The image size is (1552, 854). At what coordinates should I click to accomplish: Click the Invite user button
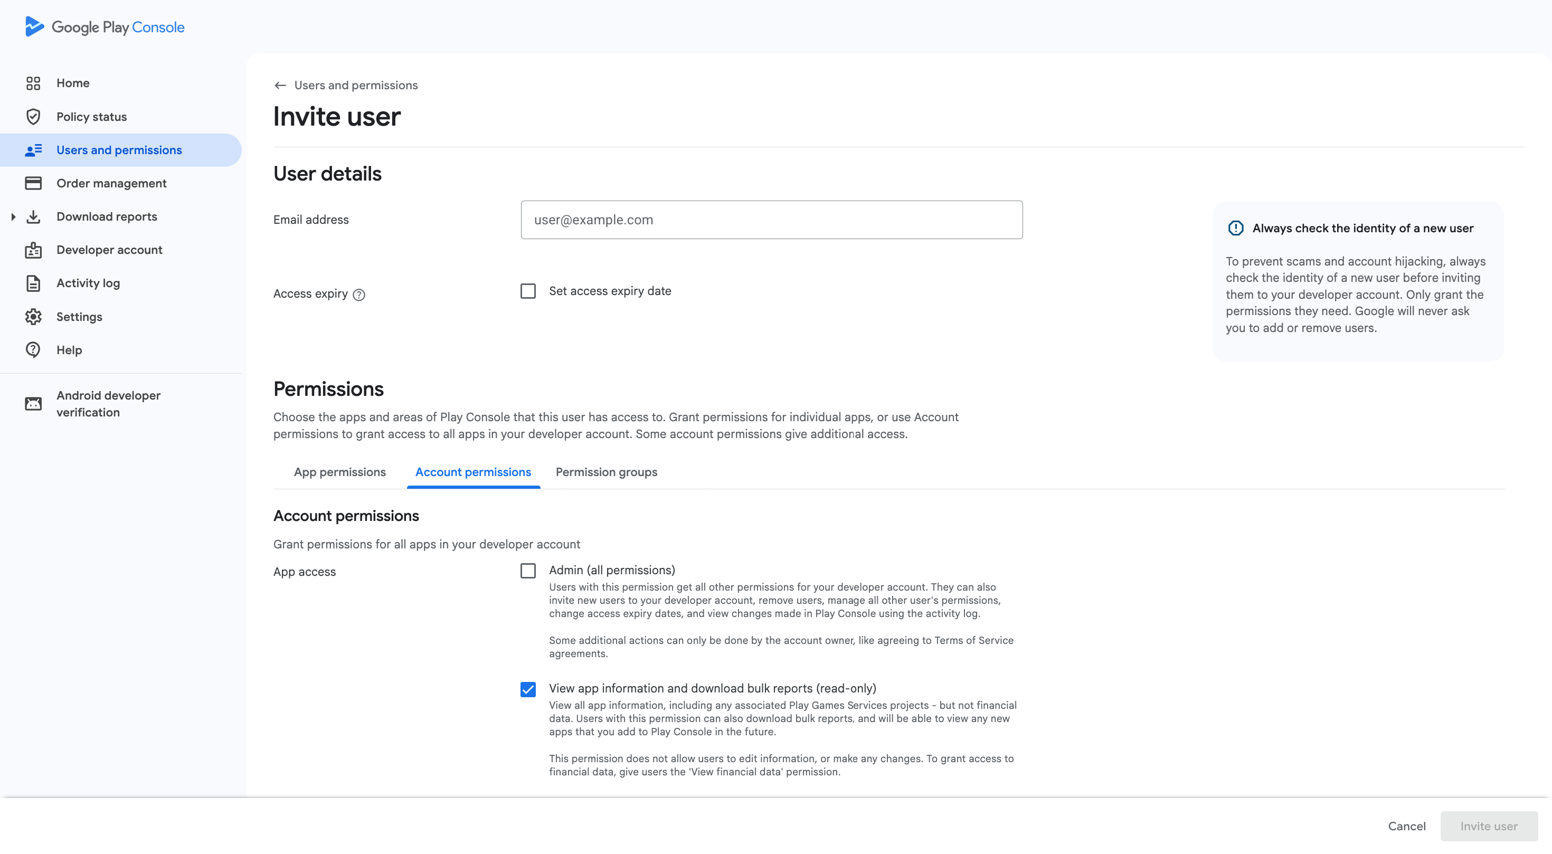tap(1488, 827)
